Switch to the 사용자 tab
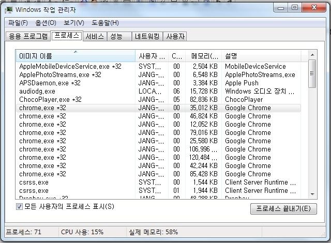 tap(175, 36)
